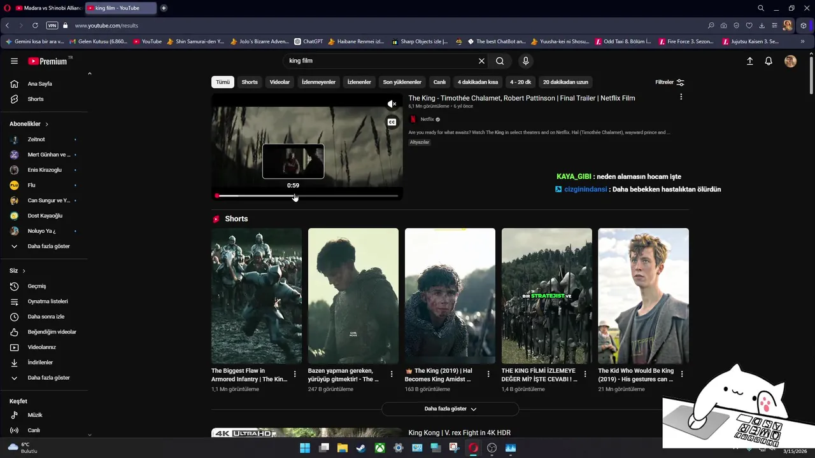Select the Son yüklenenler filter chip
Image resolution: width=815 pixels, height=458 pixels.
point(402,82)
